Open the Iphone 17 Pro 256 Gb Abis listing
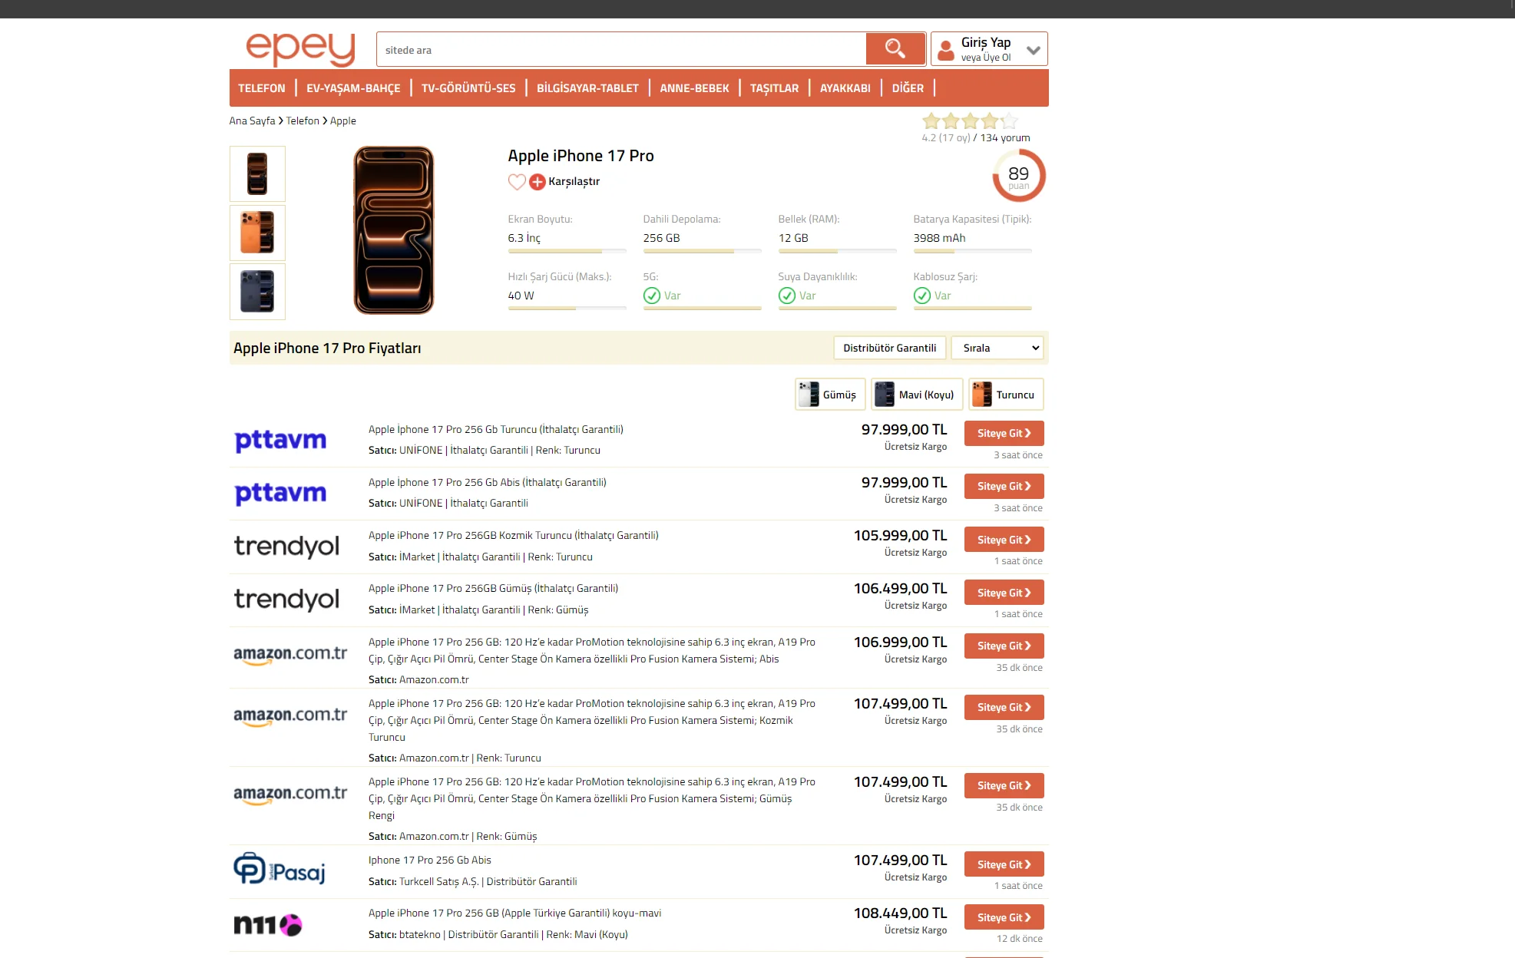Viewport: 1515px width, 958px height. coord(430,860)
